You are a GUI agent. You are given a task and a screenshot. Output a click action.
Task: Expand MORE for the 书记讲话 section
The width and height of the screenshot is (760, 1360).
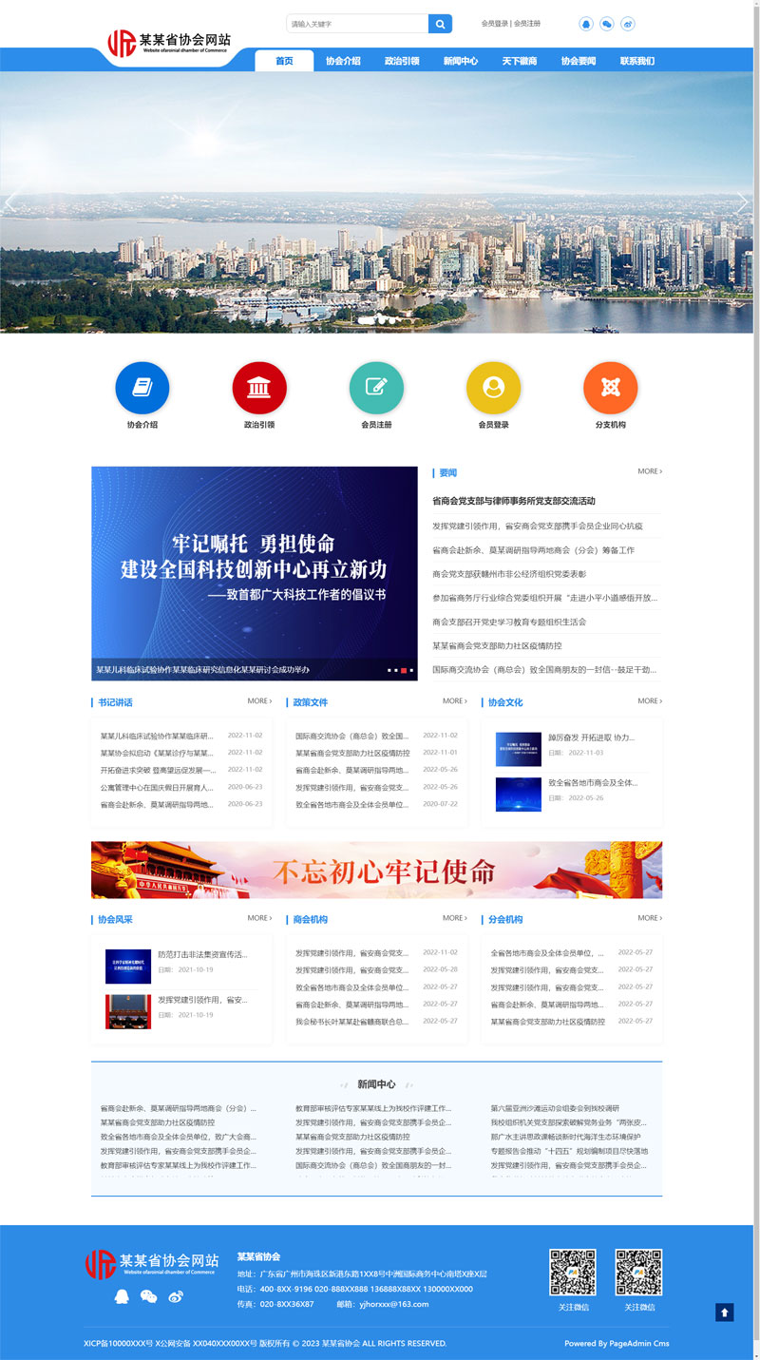pos(259,701)
